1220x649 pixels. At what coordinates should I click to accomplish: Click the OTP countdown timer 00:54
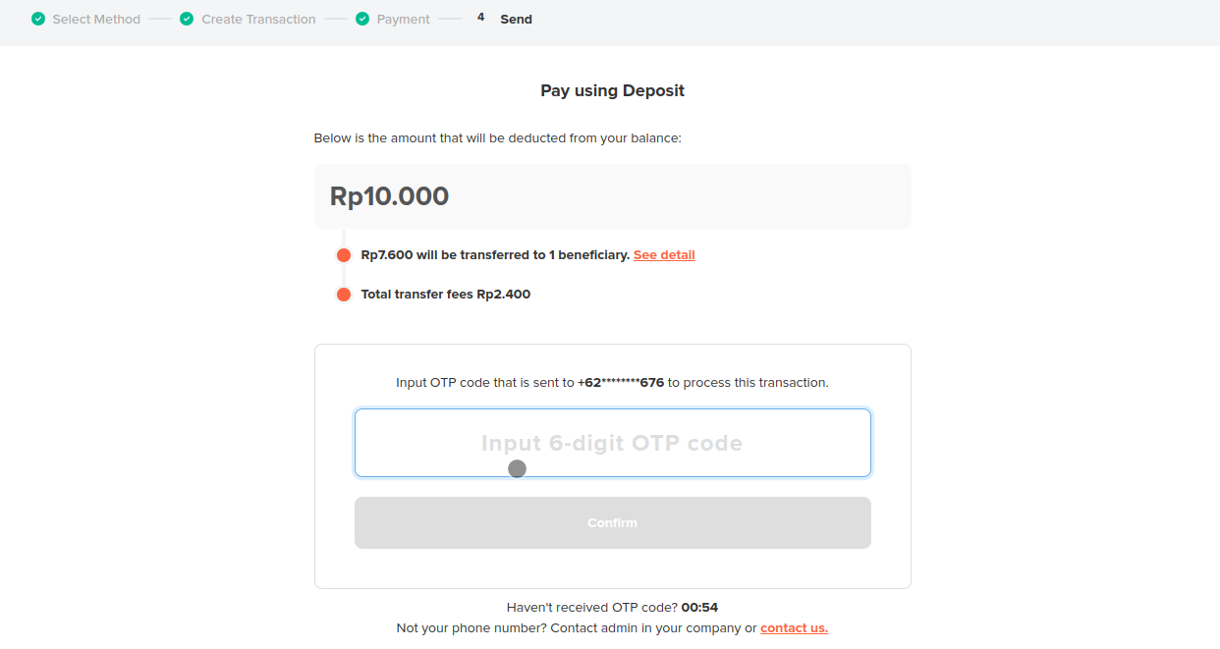tap(699, 608)
